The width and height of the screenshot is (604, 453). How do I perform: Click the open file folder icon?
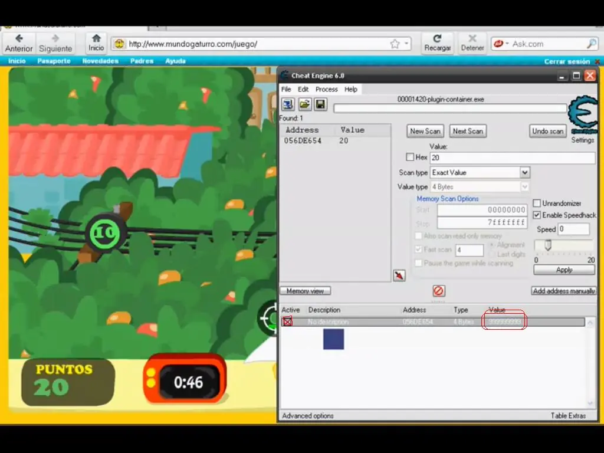tap(304, 104)
